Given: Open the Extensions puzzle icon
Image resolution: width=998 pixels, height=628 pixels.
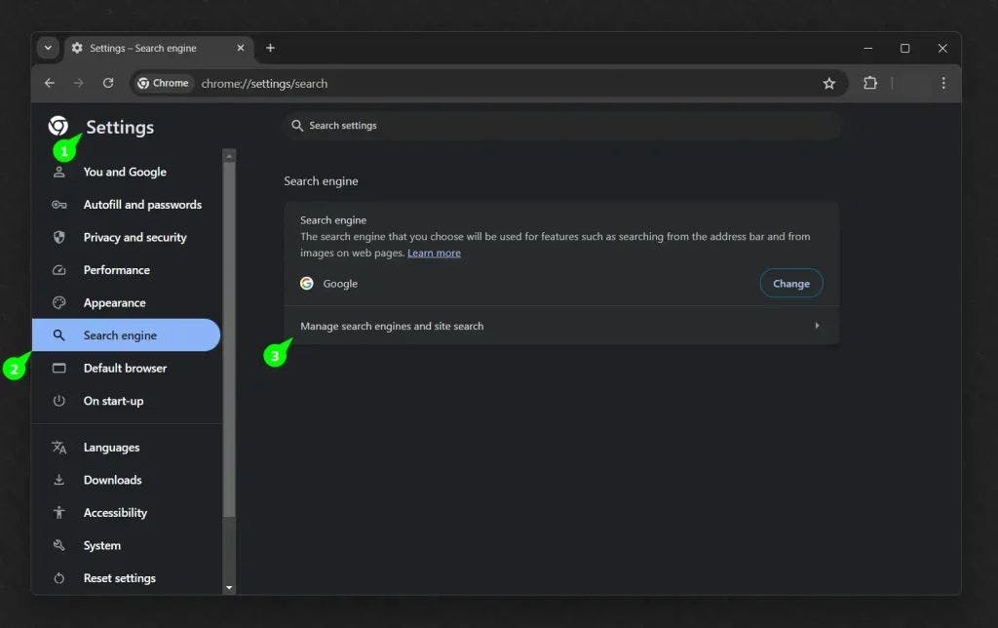Looking at the screenshot, I should coord(870,84).
